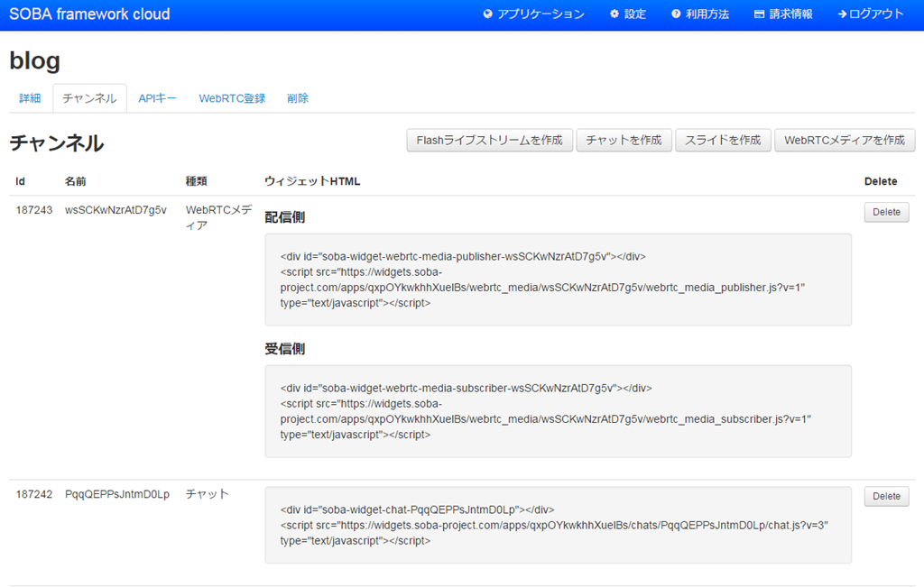Viewport: 924px width, 587px height.
Task: Click the card icon beside 請求情報
Action: point(760,14)
